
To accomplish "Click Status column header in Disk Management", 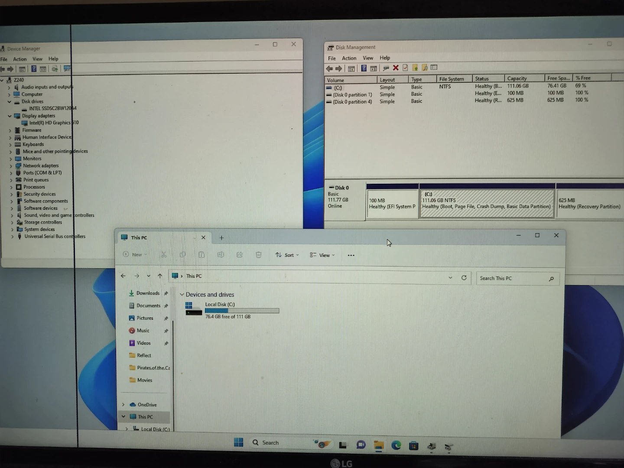I will pos(488,79).
